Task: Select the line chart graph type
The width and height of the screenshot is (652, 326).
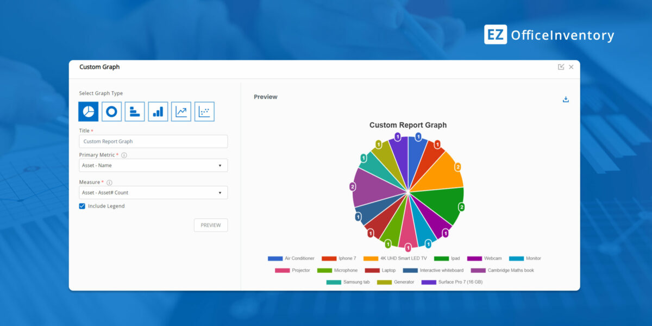Action: (x=181, y=111)
